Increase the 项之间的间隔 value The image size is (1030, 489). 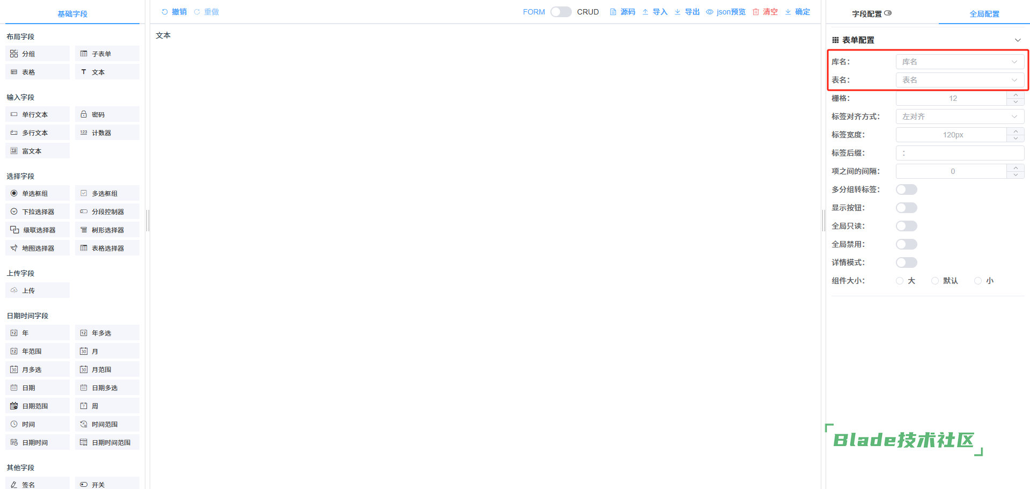click(1016, 168)
